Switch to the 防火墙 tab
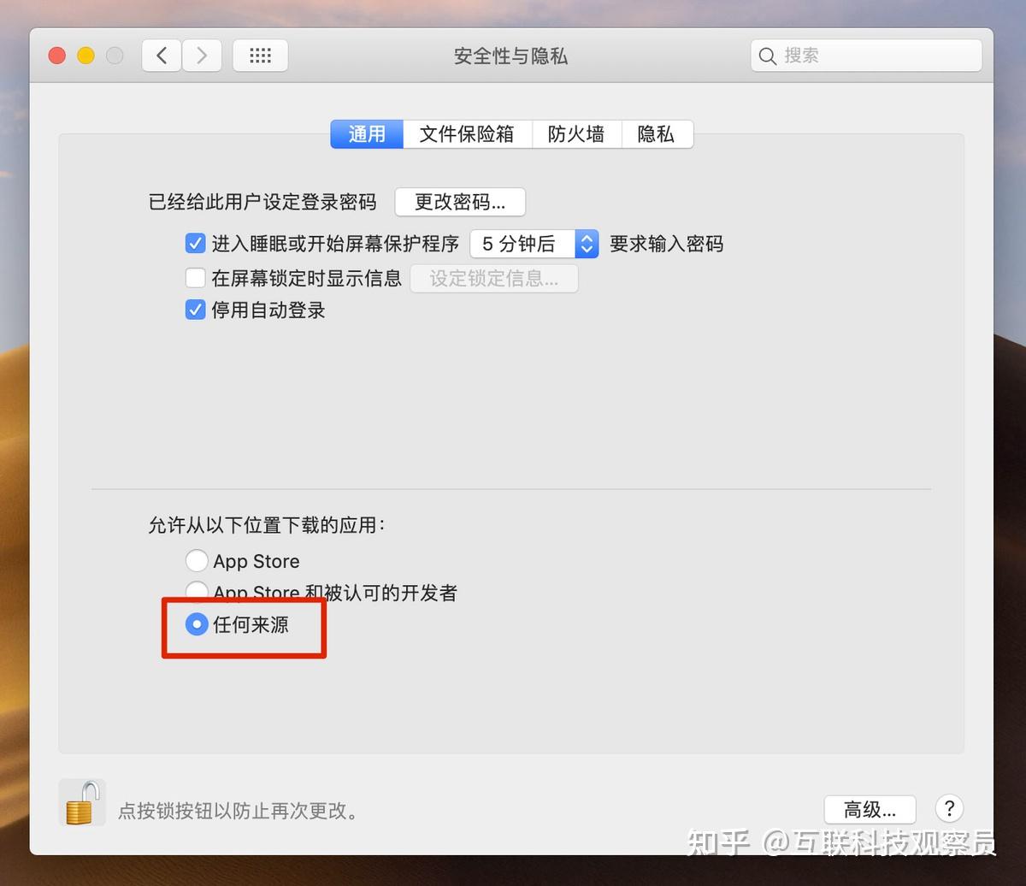 (576, 133)
